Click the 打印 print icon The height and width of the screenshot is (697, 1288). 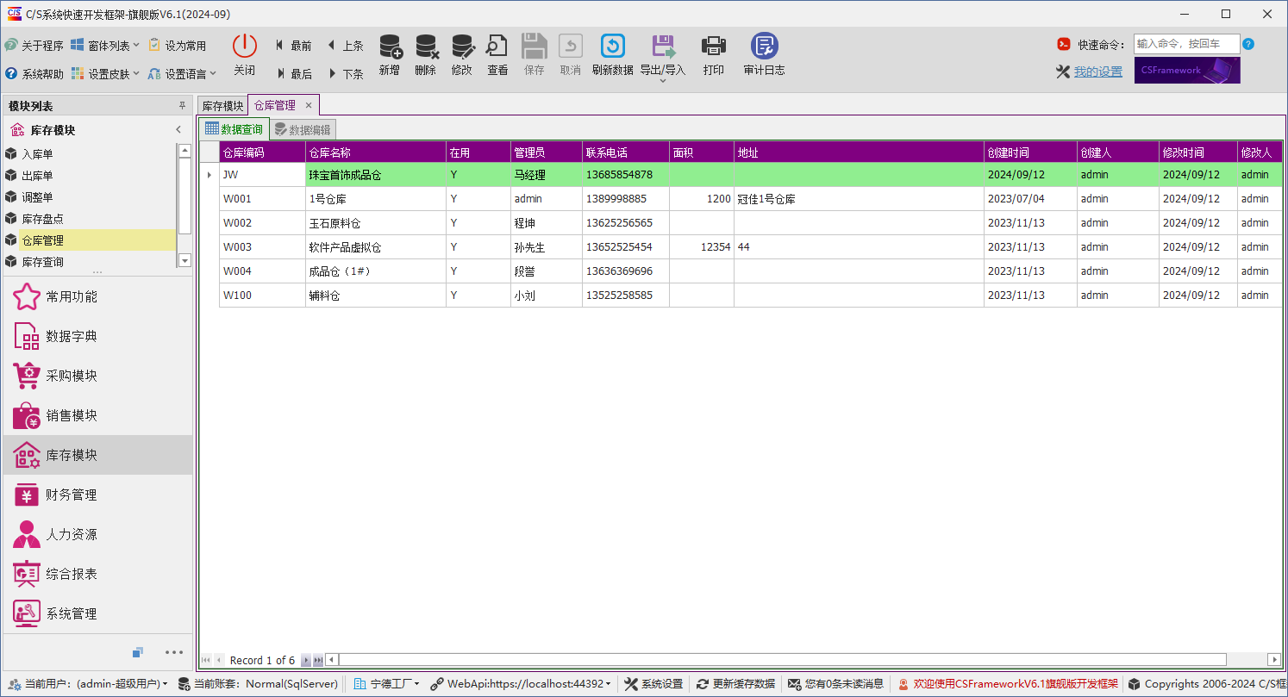[714, 47]
